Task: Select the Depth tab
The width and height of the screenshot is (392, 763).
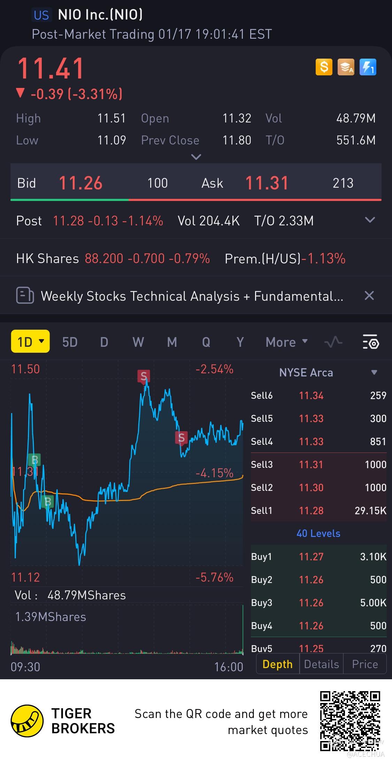Action: [x=278, y=664]
